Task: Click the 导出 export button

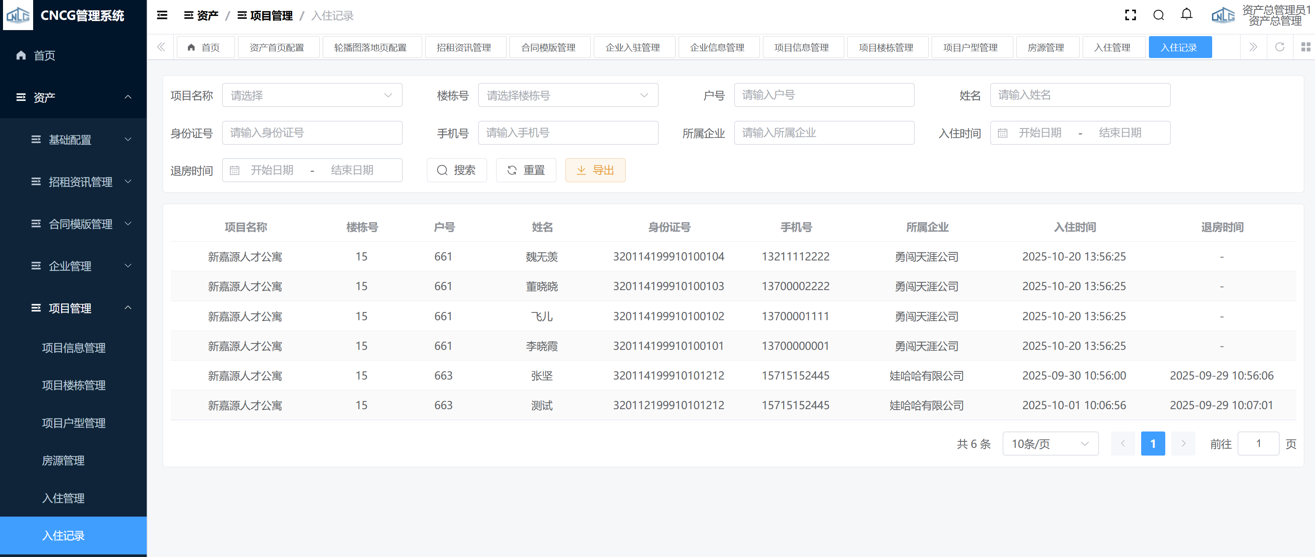Action: tap(595, 170)
